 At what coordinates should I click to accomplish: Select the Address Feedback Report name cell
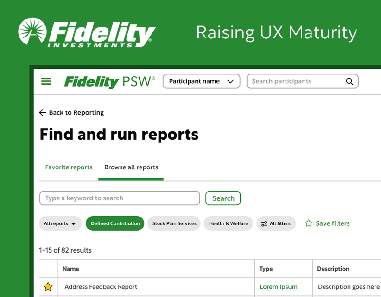(x=156, y=286)
